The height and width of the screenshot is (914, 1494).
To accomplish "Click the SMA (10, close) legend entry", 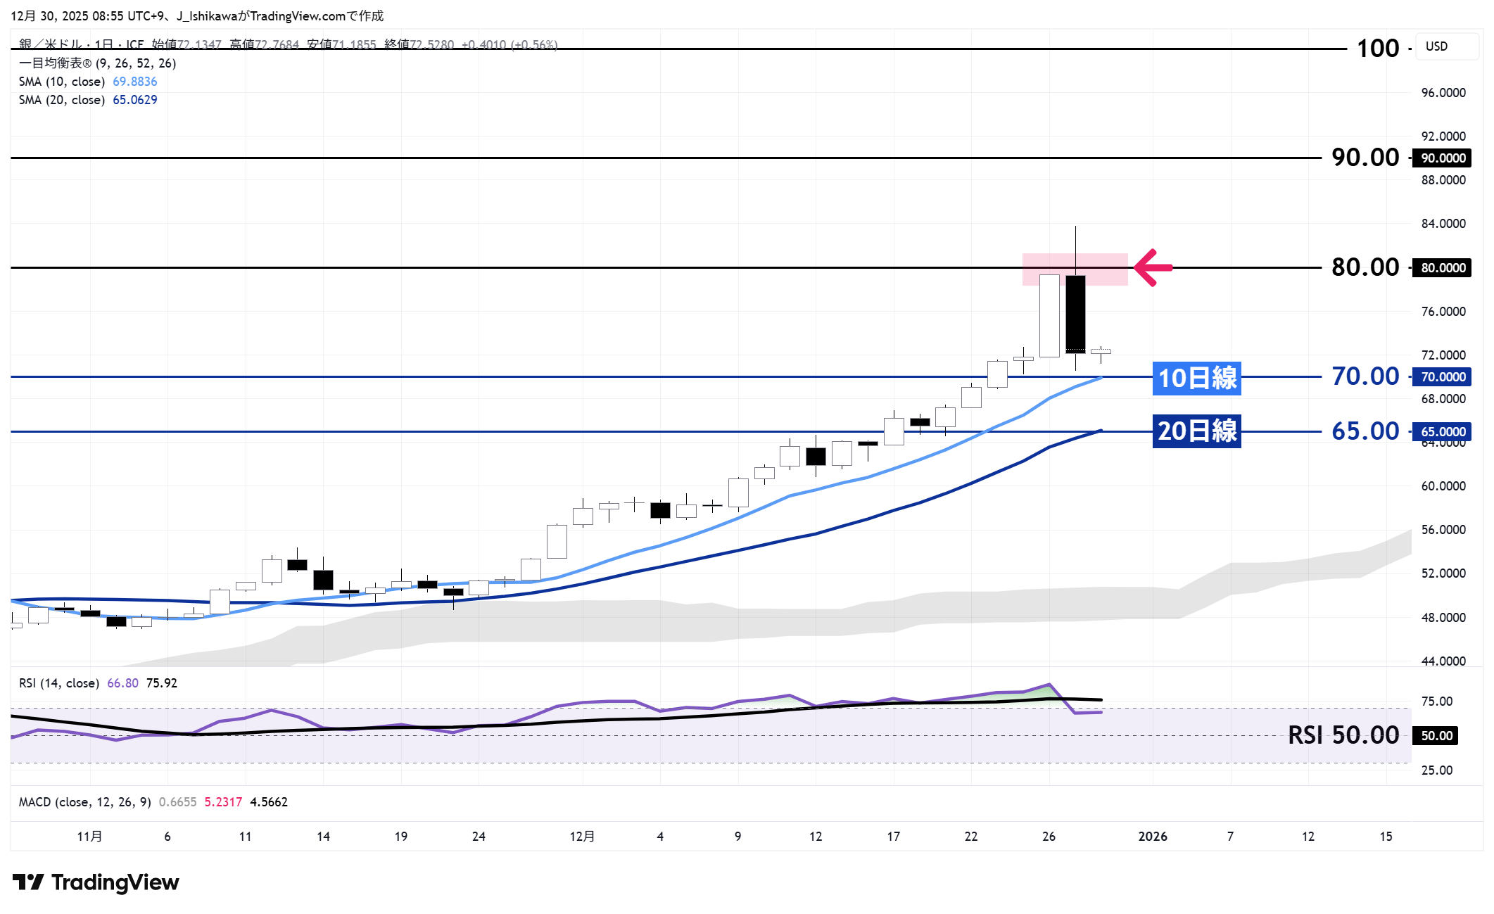I will point(62,82).
